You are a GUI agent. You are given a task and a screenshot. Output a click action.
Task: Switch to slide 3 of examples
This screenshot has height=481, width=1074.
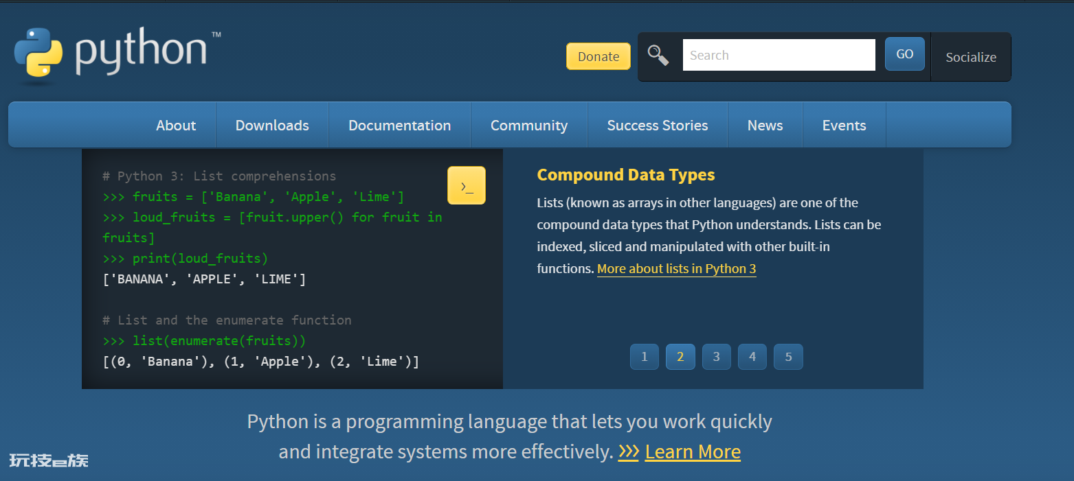(x=717, y=357)
